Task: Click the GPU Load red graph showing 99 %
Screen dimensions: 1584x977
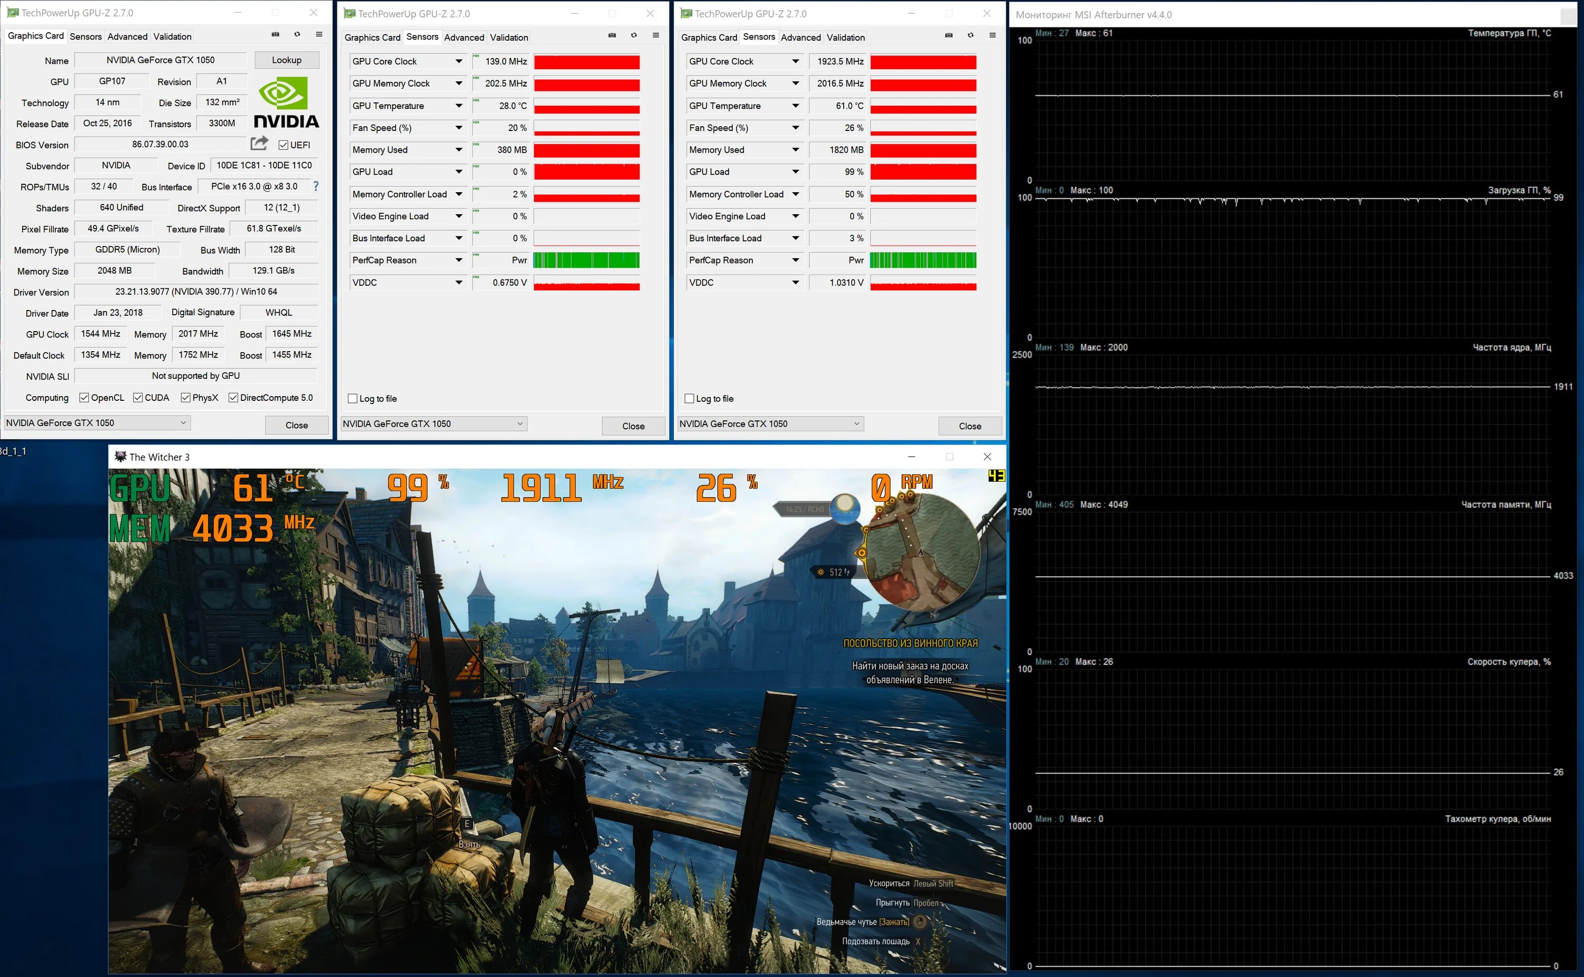Action: click(923, 172)
